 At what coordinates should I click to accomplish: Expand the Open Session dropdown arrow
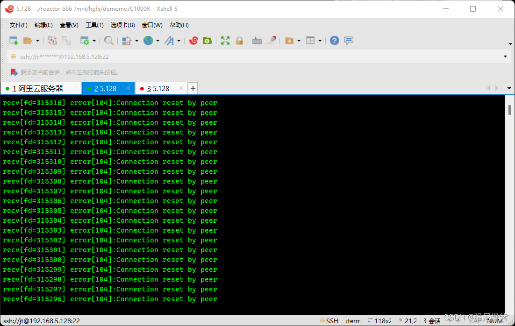(x=38, y=41)
